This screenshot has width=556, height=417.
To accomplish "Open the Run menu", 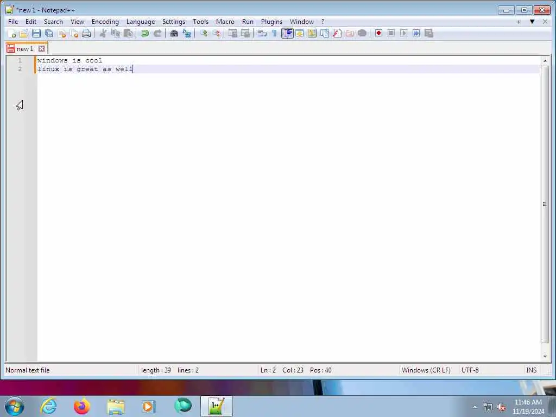I will [248, 22].
